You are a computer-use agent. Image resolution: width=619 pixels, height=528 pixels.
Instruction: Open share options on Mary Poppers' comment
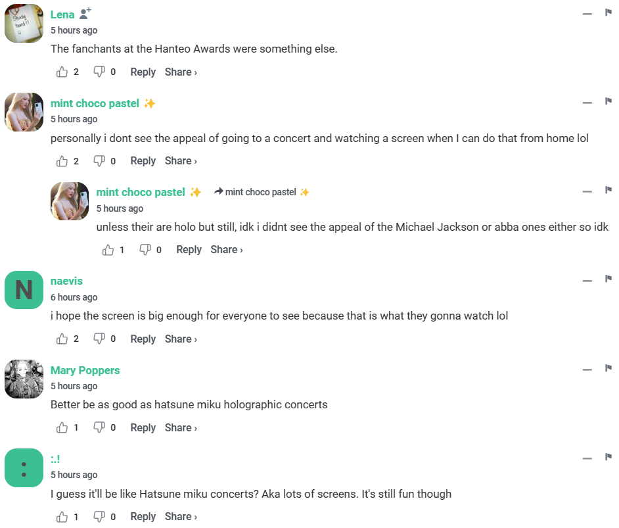tap(178, 427)
